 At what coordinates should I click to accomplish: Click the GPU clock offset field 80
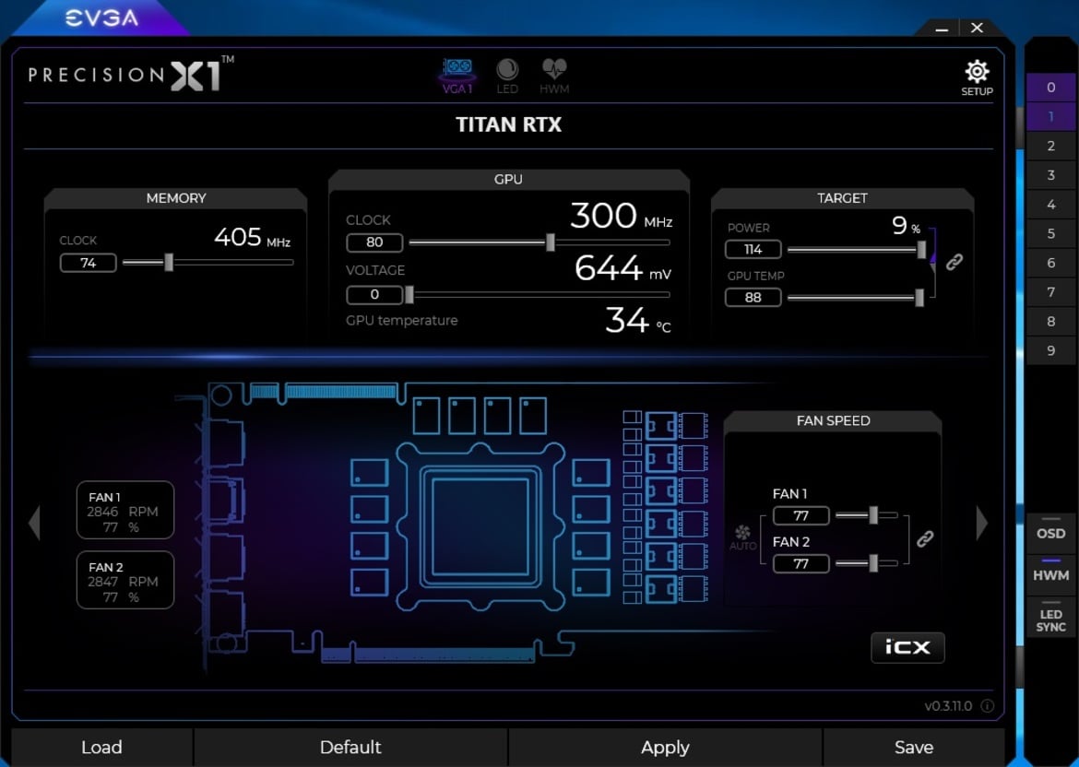coord(374,242)
